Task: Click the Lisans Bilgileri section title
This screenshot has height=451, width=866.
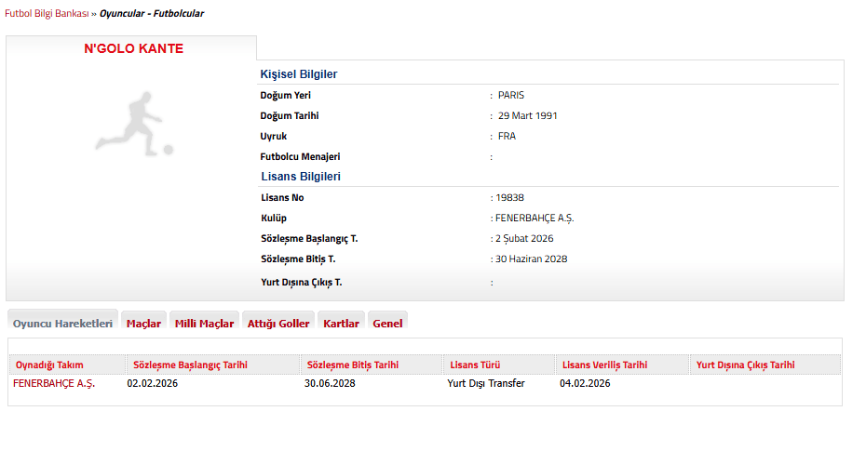Action: tap(300, 177)
